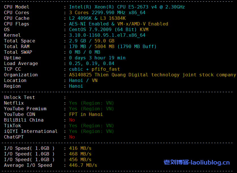Click the kernel version 3.10.0-1160.95.1.el7.x86_64

pos(107,35)
